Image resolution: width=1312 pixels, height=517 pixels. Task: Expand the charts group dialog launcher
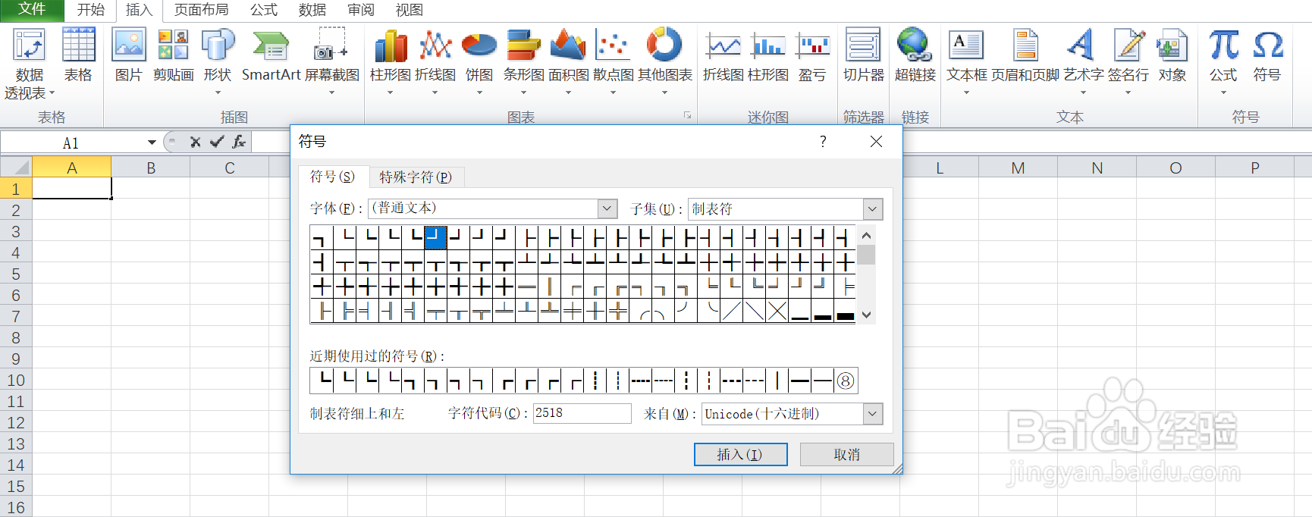point(688,116)
